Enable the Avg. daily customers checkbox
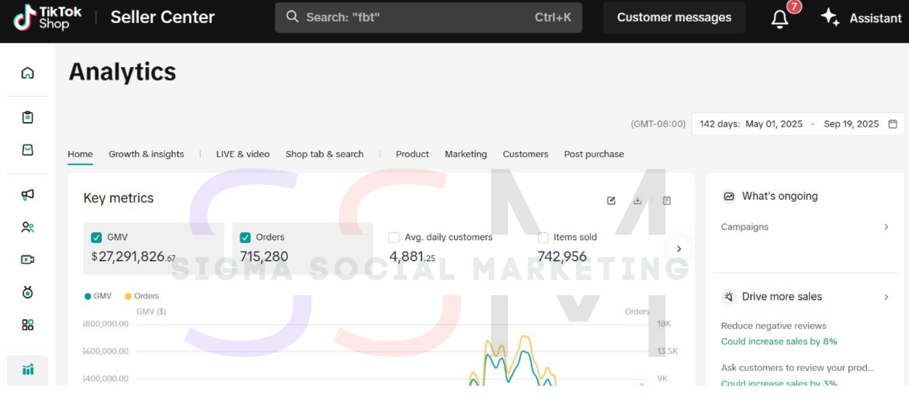 coord(394,237)
